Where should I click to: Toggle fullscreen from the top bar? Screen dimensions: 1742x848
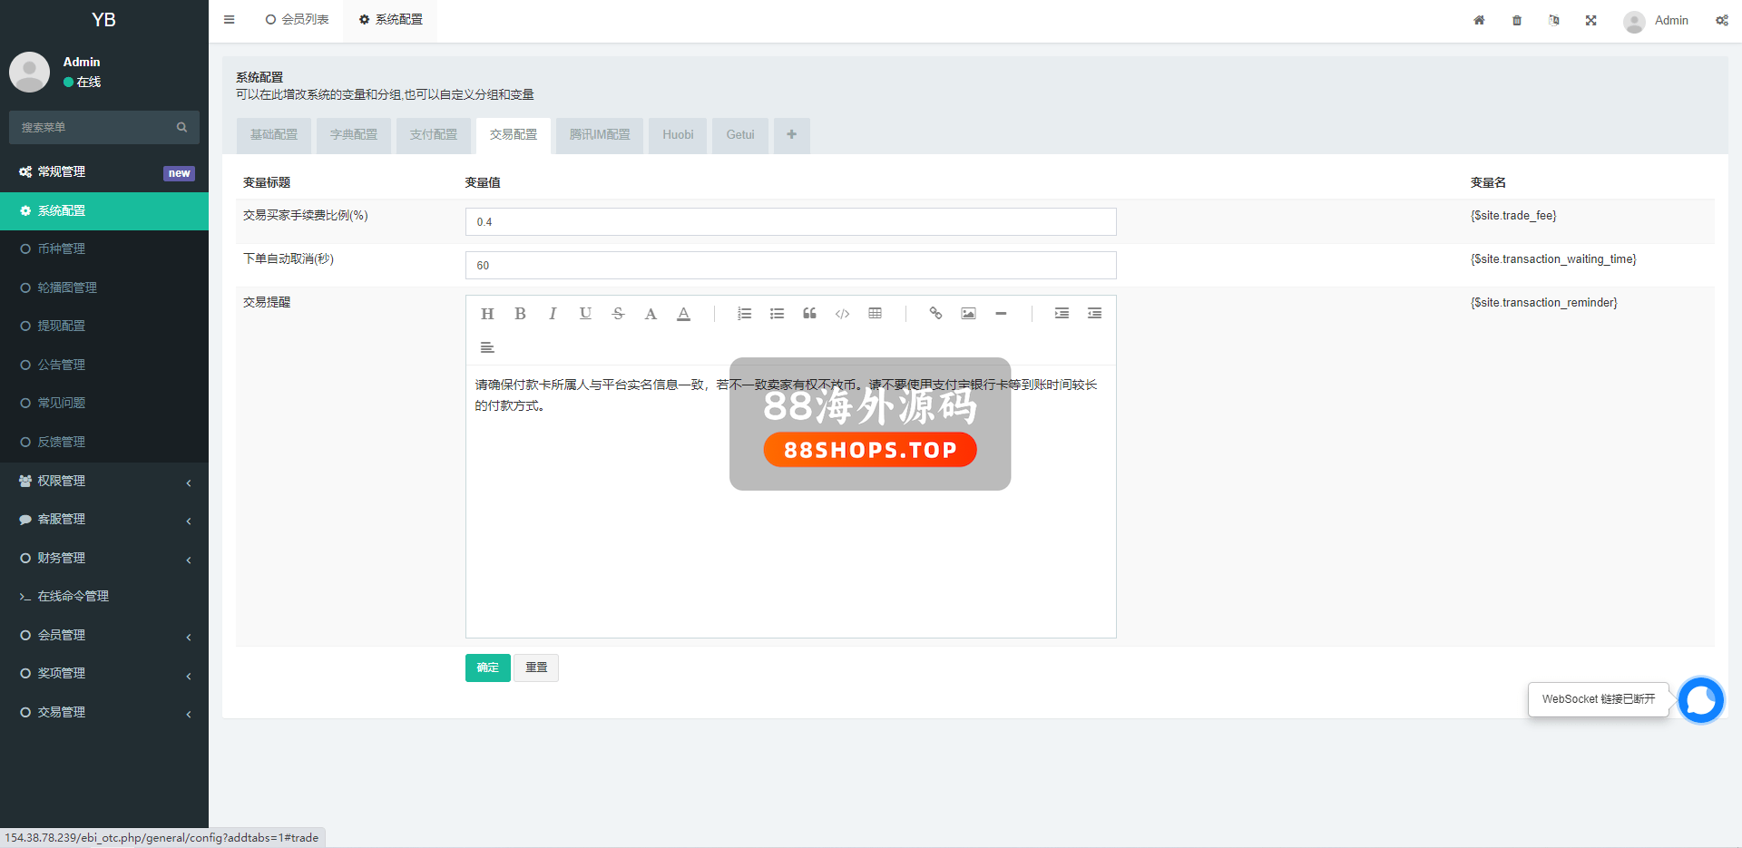tap(1590, 20)
